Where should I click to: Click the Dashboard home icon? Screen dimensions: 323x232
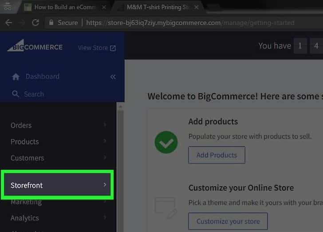[x=16, y=77]
